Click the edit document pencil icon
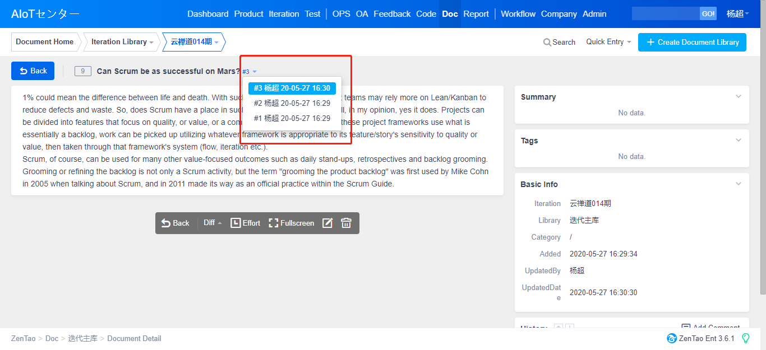This screenshot has width=766, height=350. [327, 223]
